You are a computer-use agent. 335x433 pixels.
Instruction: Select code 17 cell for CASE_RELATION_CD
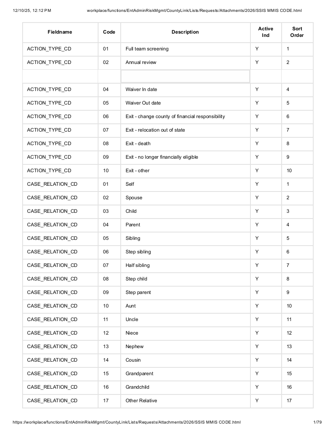tap(109, 401)
